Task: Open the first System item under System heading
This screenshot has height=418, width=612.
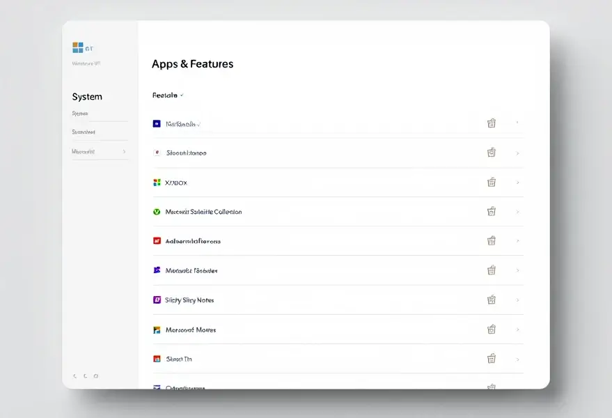Action: click(80, 114)
